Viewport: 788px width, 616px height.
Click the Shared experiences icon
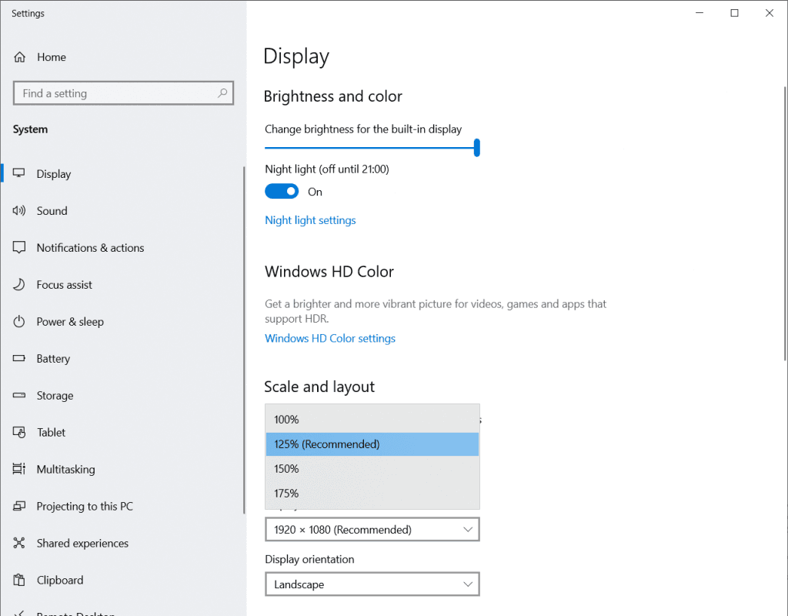[19, 543]
